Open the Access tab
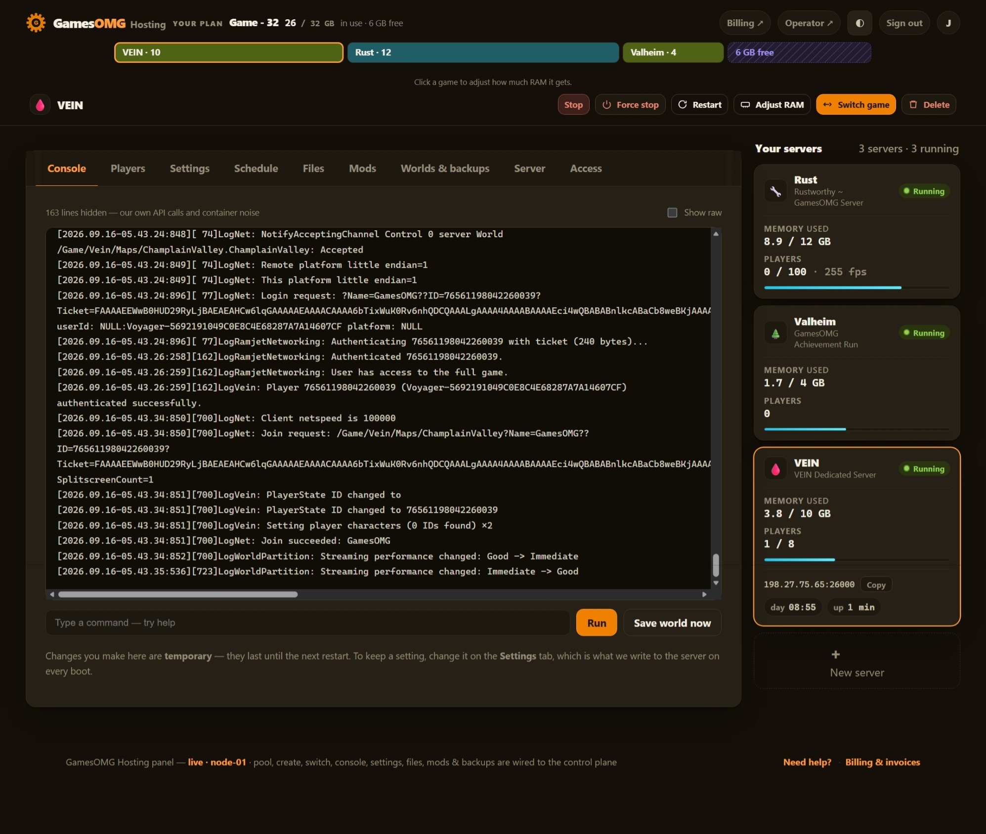This screenshot has width=986, height=834. (586, 168)
